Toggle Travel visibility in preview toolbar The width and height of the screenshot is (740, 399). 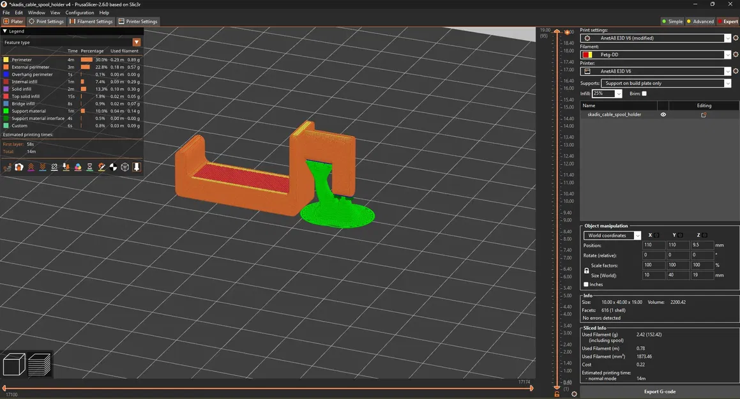[x=7, y=167]
